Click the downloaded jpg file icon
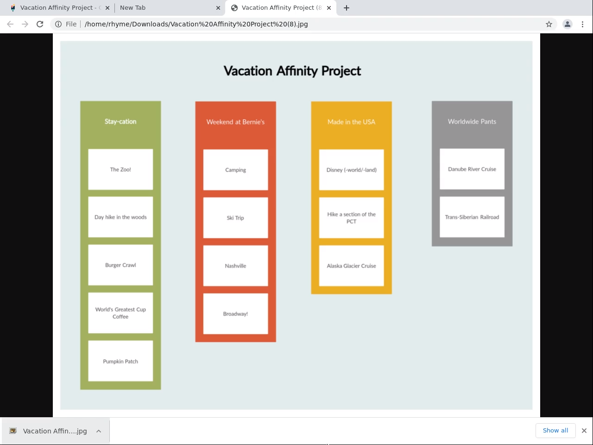 pyautogui.click(x=13, y=431)
